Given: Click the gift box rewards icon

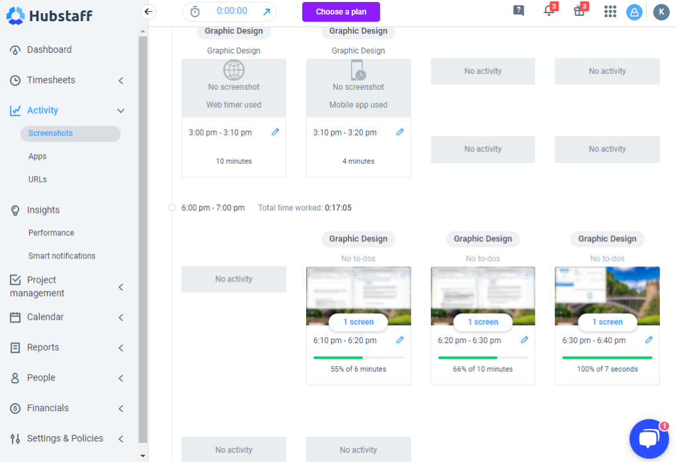Looking at the screenshot, I should point(578,11).
